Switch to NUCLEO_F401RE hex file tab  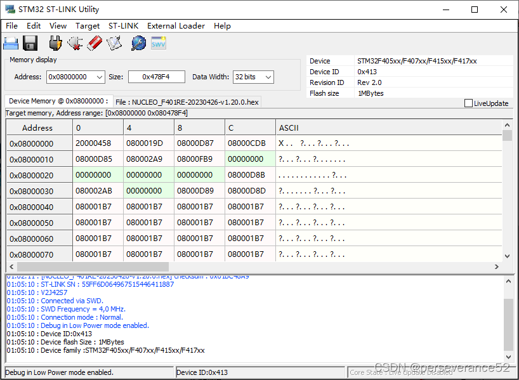pyautogui.click(x=187, y=102)
